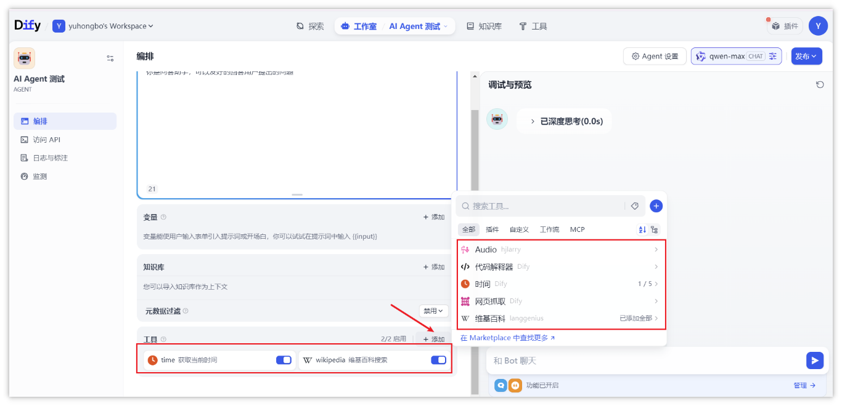This screenshot has height=406, width=842.
Task: Click the 工具 help question icon
Action: [x=163, y=340]
